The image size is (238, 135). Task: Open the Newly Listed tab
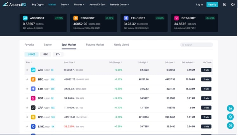(x=121, y=45)
